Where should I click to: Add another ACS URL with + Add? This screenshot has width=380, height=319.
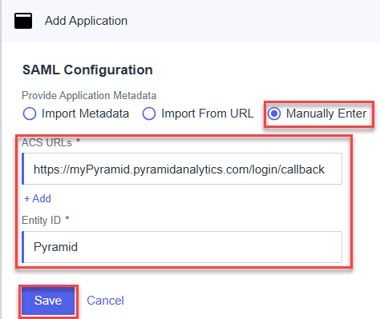click(x=38, y=198)
